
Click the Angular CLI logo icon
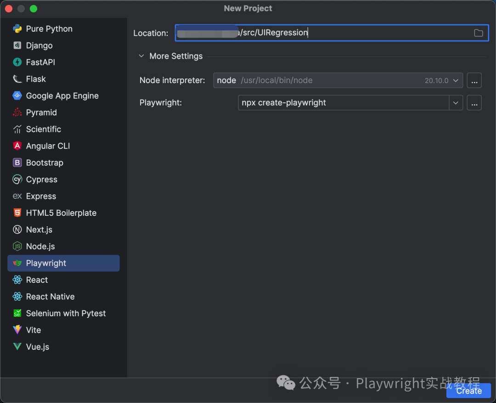tap(17, 146)
